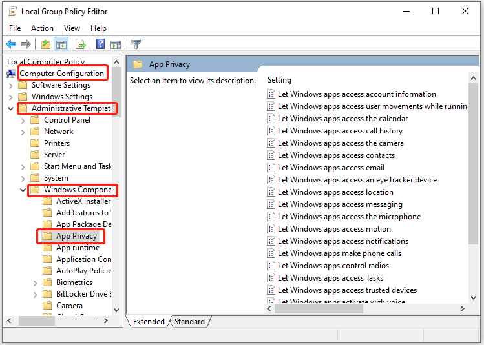Image resolution: width=484 pixels, height=345 pixels.
Task: Collapse the Windows Components node
Action: (23, 190)
